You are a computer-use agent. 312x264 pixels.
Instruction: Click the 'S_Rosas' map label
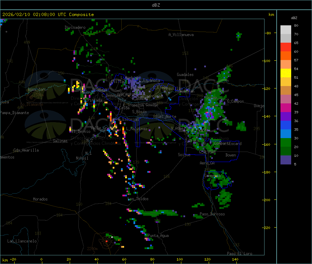pyautogui.click(x=139, y=112)
